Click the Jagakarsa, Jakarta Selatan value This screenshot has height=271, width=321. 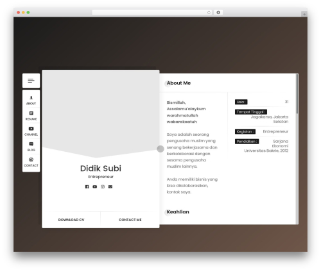coord(270,119)
